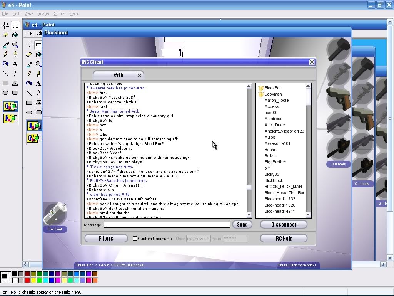394x296 pixels.
Task: Close the #rtb channel tab
Action: (139, 75)
